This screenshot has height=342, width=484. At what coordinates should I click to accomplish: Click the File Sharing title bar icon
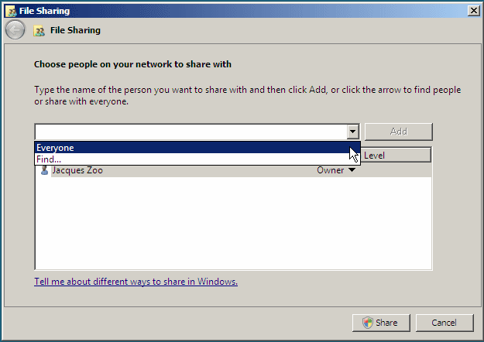click(x=11, y=11)
